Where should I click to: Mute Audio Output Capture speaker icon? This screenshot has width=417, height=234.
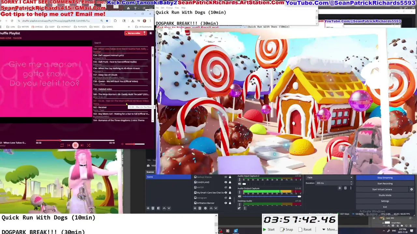[239, 196]
